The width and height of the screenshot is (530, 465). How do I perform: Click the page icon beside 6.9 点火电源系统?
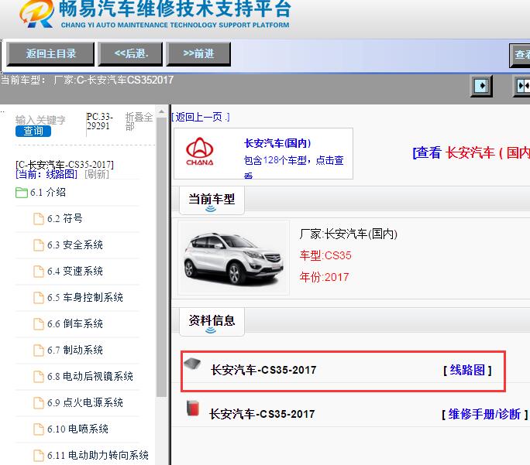(39, 403)
